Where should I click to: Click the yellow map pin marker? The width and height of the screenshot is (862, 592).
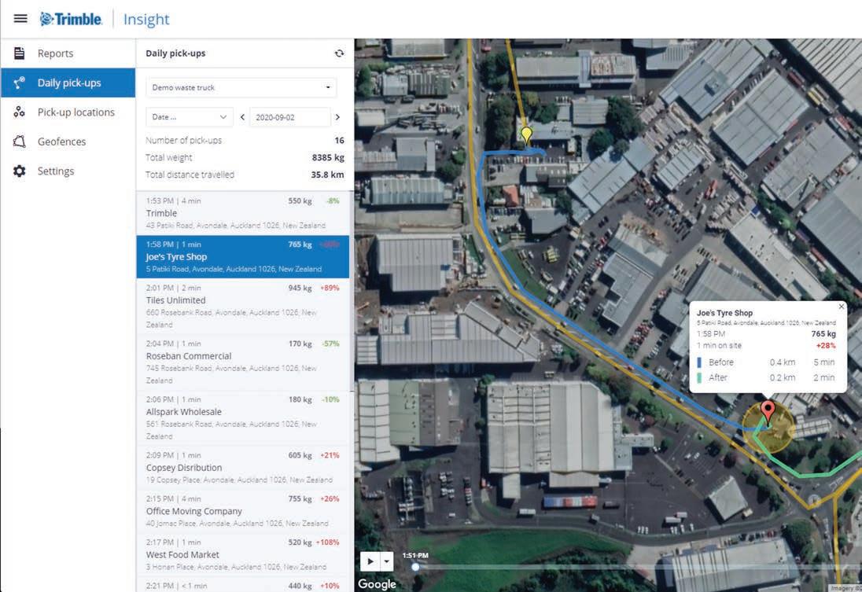(527, 134)
